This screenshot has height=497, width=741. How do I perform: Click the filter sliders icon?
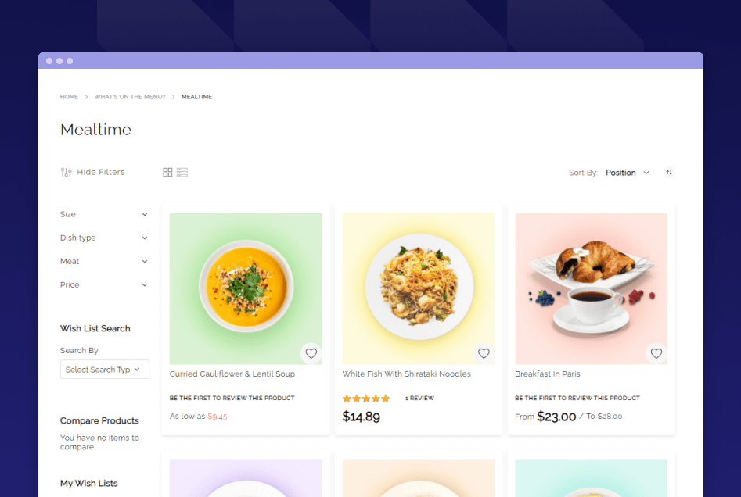tap(67, 172)
